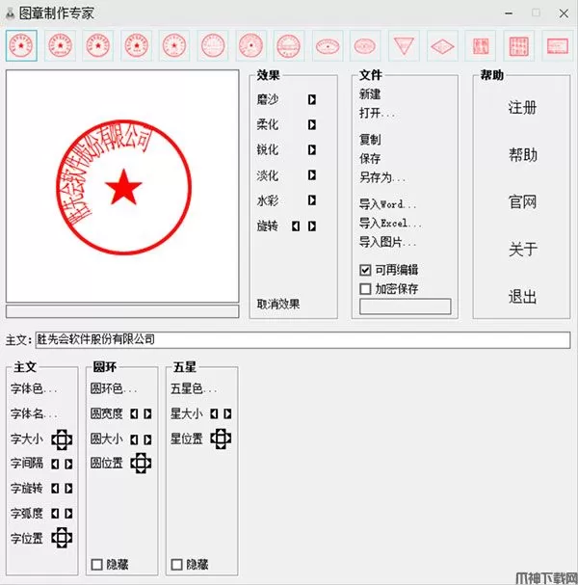Viewport: 578px width, 585px height.
Task: Decrease 圆大小 with left arrow
Action: (x=134, y=439)
